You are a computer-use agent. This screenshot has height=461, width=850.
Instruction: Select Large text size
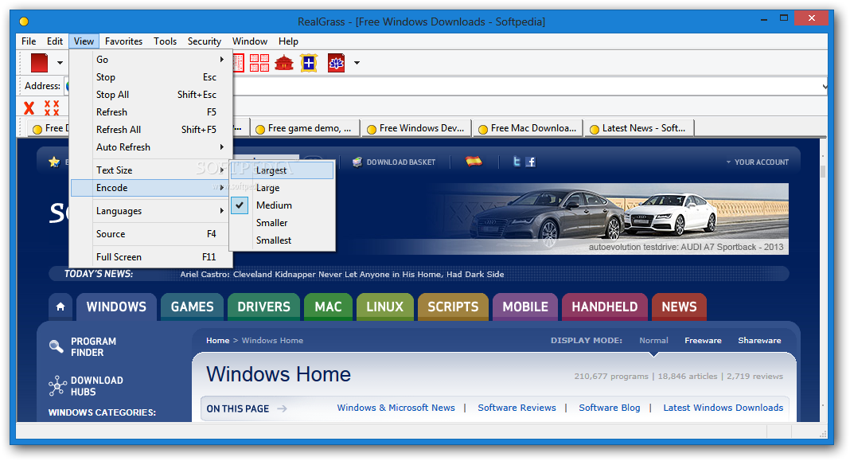(283, 188)
